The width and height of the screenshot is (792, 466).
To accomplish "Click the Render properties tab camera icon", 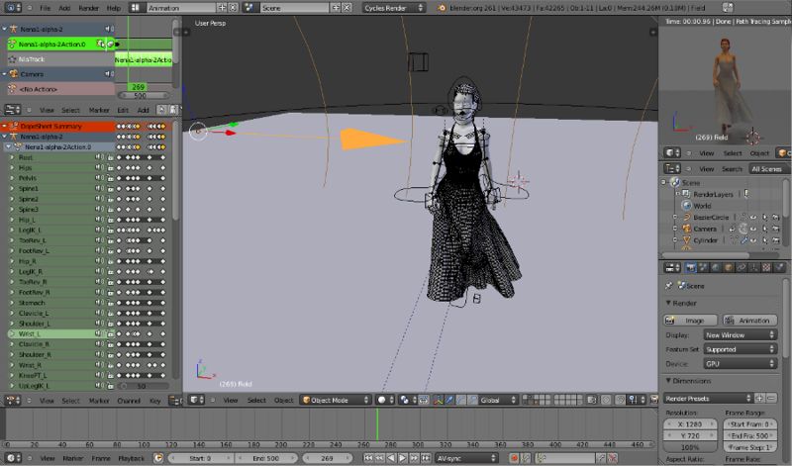I will point(690,267).
